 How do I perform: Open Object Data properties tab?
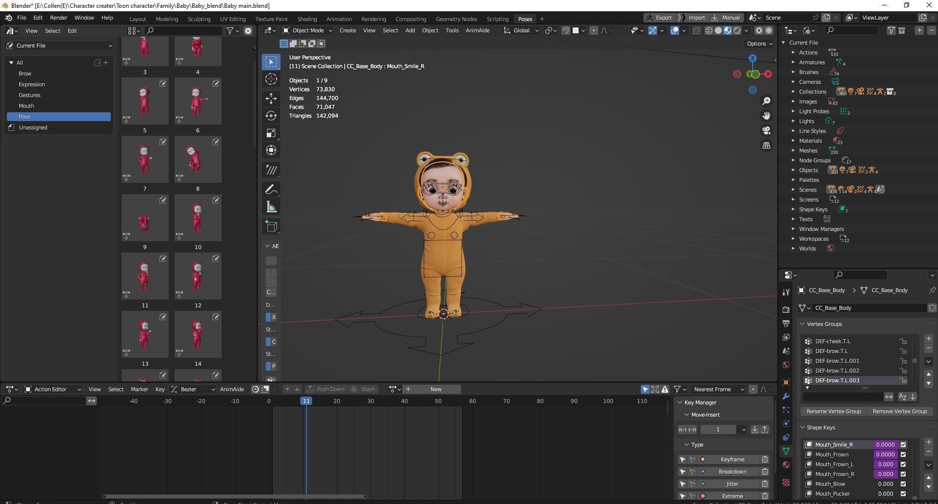pyautogui.click(x=786, y=451)
